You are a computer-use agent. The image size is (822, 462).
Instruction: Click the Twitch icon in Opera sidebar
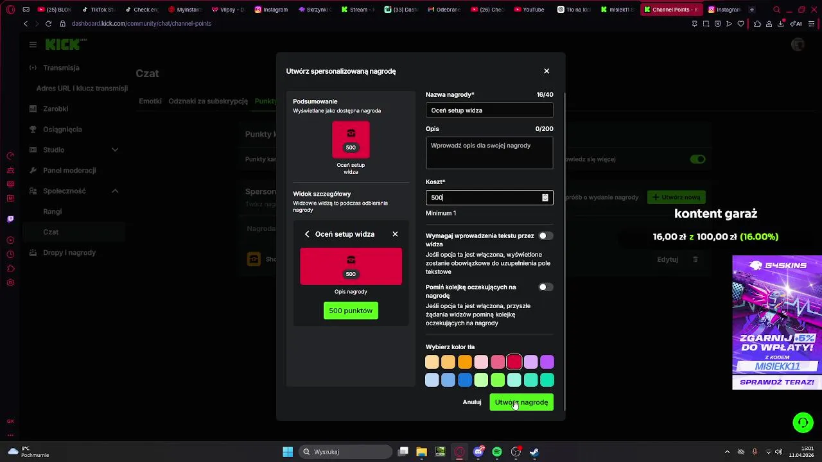10,219
